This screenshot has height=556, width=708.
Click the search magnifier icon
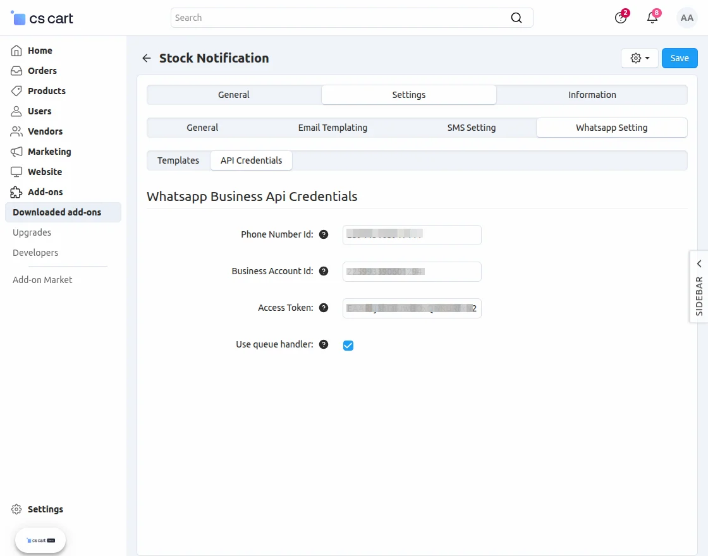516,18
